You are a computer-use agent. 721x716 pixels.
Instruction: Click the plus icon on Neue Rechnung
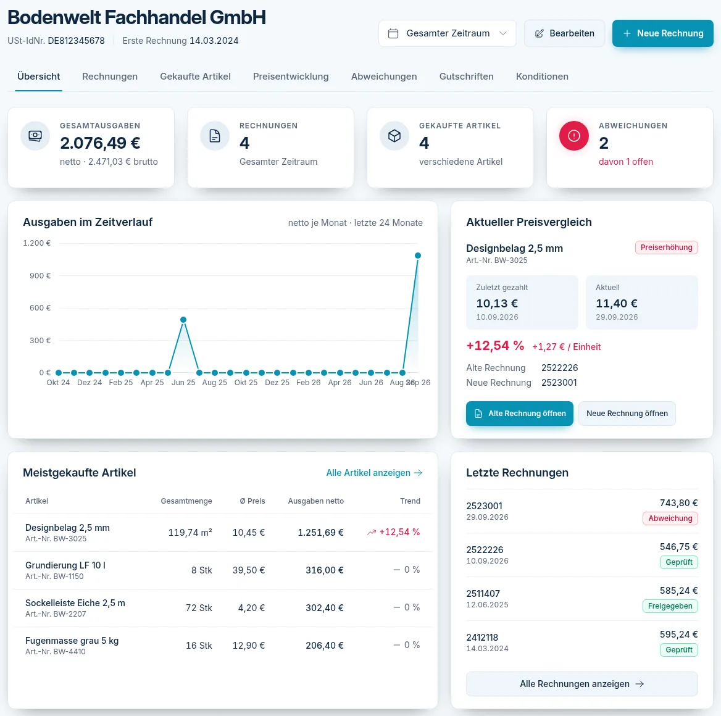[627, 33]
